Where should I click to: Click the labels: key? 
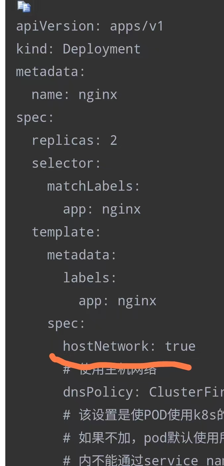click(x=90, y=278)
